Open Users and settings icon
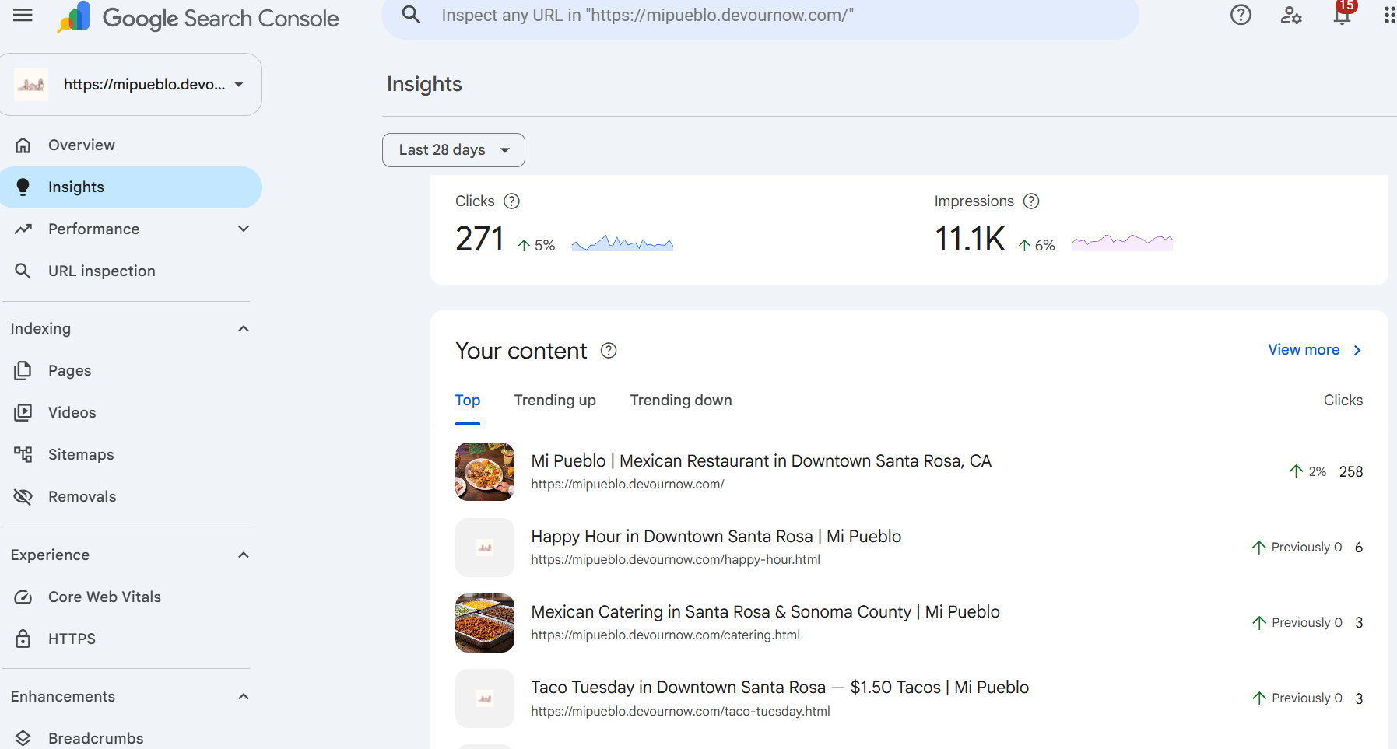 point(1291,15)
